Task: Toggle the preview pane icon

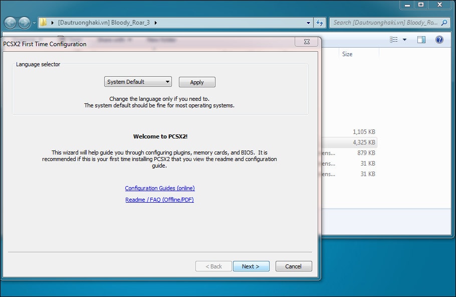Action: point(421,40)
